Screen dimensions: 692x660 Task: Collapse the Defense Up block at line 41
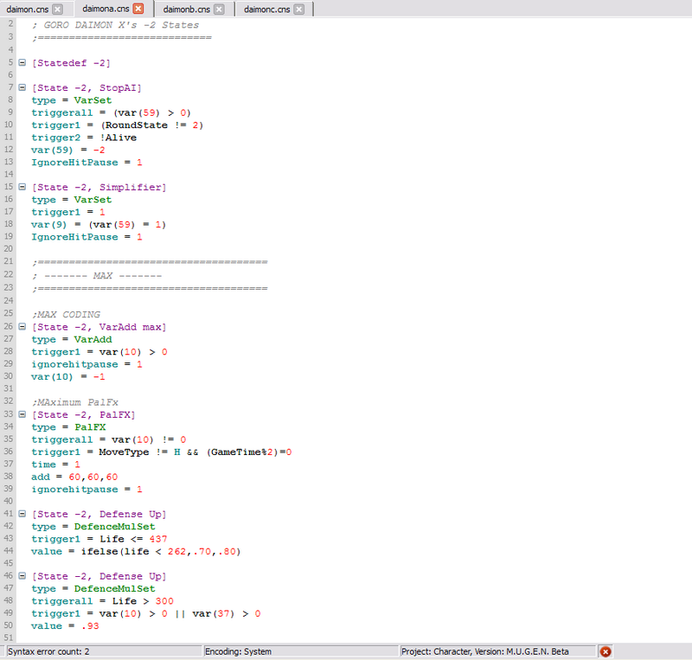[22, 514]
